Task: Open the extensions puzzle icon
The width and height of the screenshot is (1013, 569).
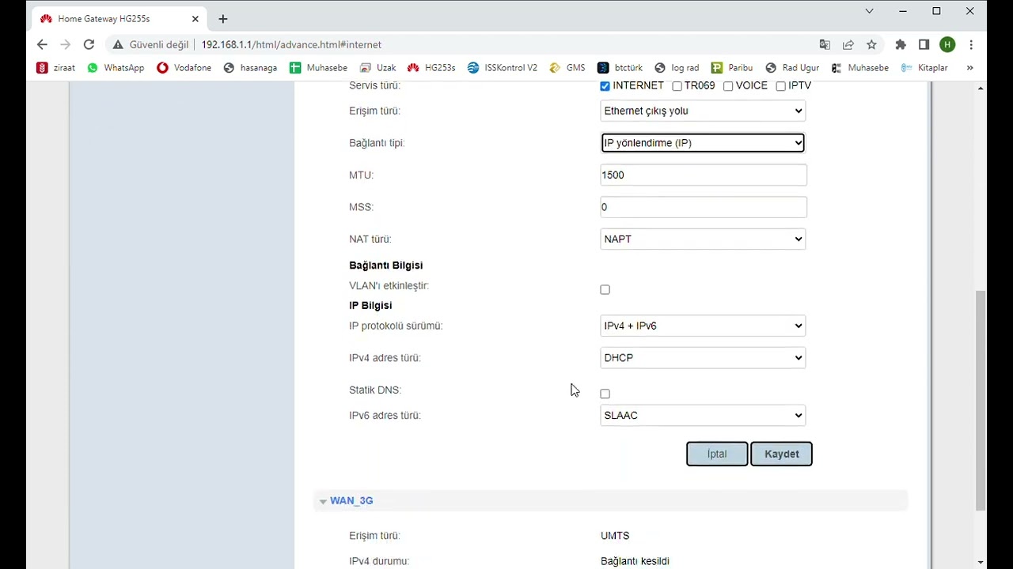Action: pyautogui.click(x=901, y=45)
